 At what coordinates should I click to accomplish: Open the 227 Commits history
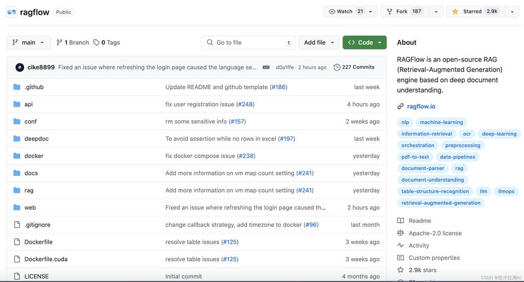(354, 67)
